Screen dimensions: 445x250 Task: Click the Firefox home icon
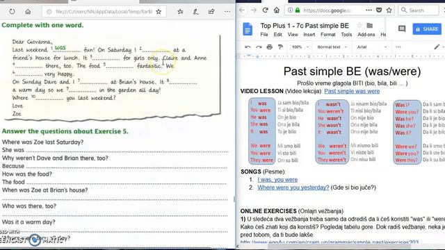(277, 10)
